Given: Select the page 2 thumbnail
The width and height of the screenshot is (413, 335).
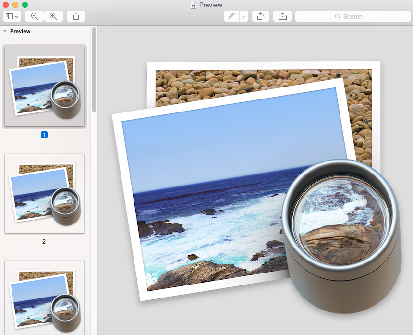Looking at the screenshot, I should coord(44,193).
